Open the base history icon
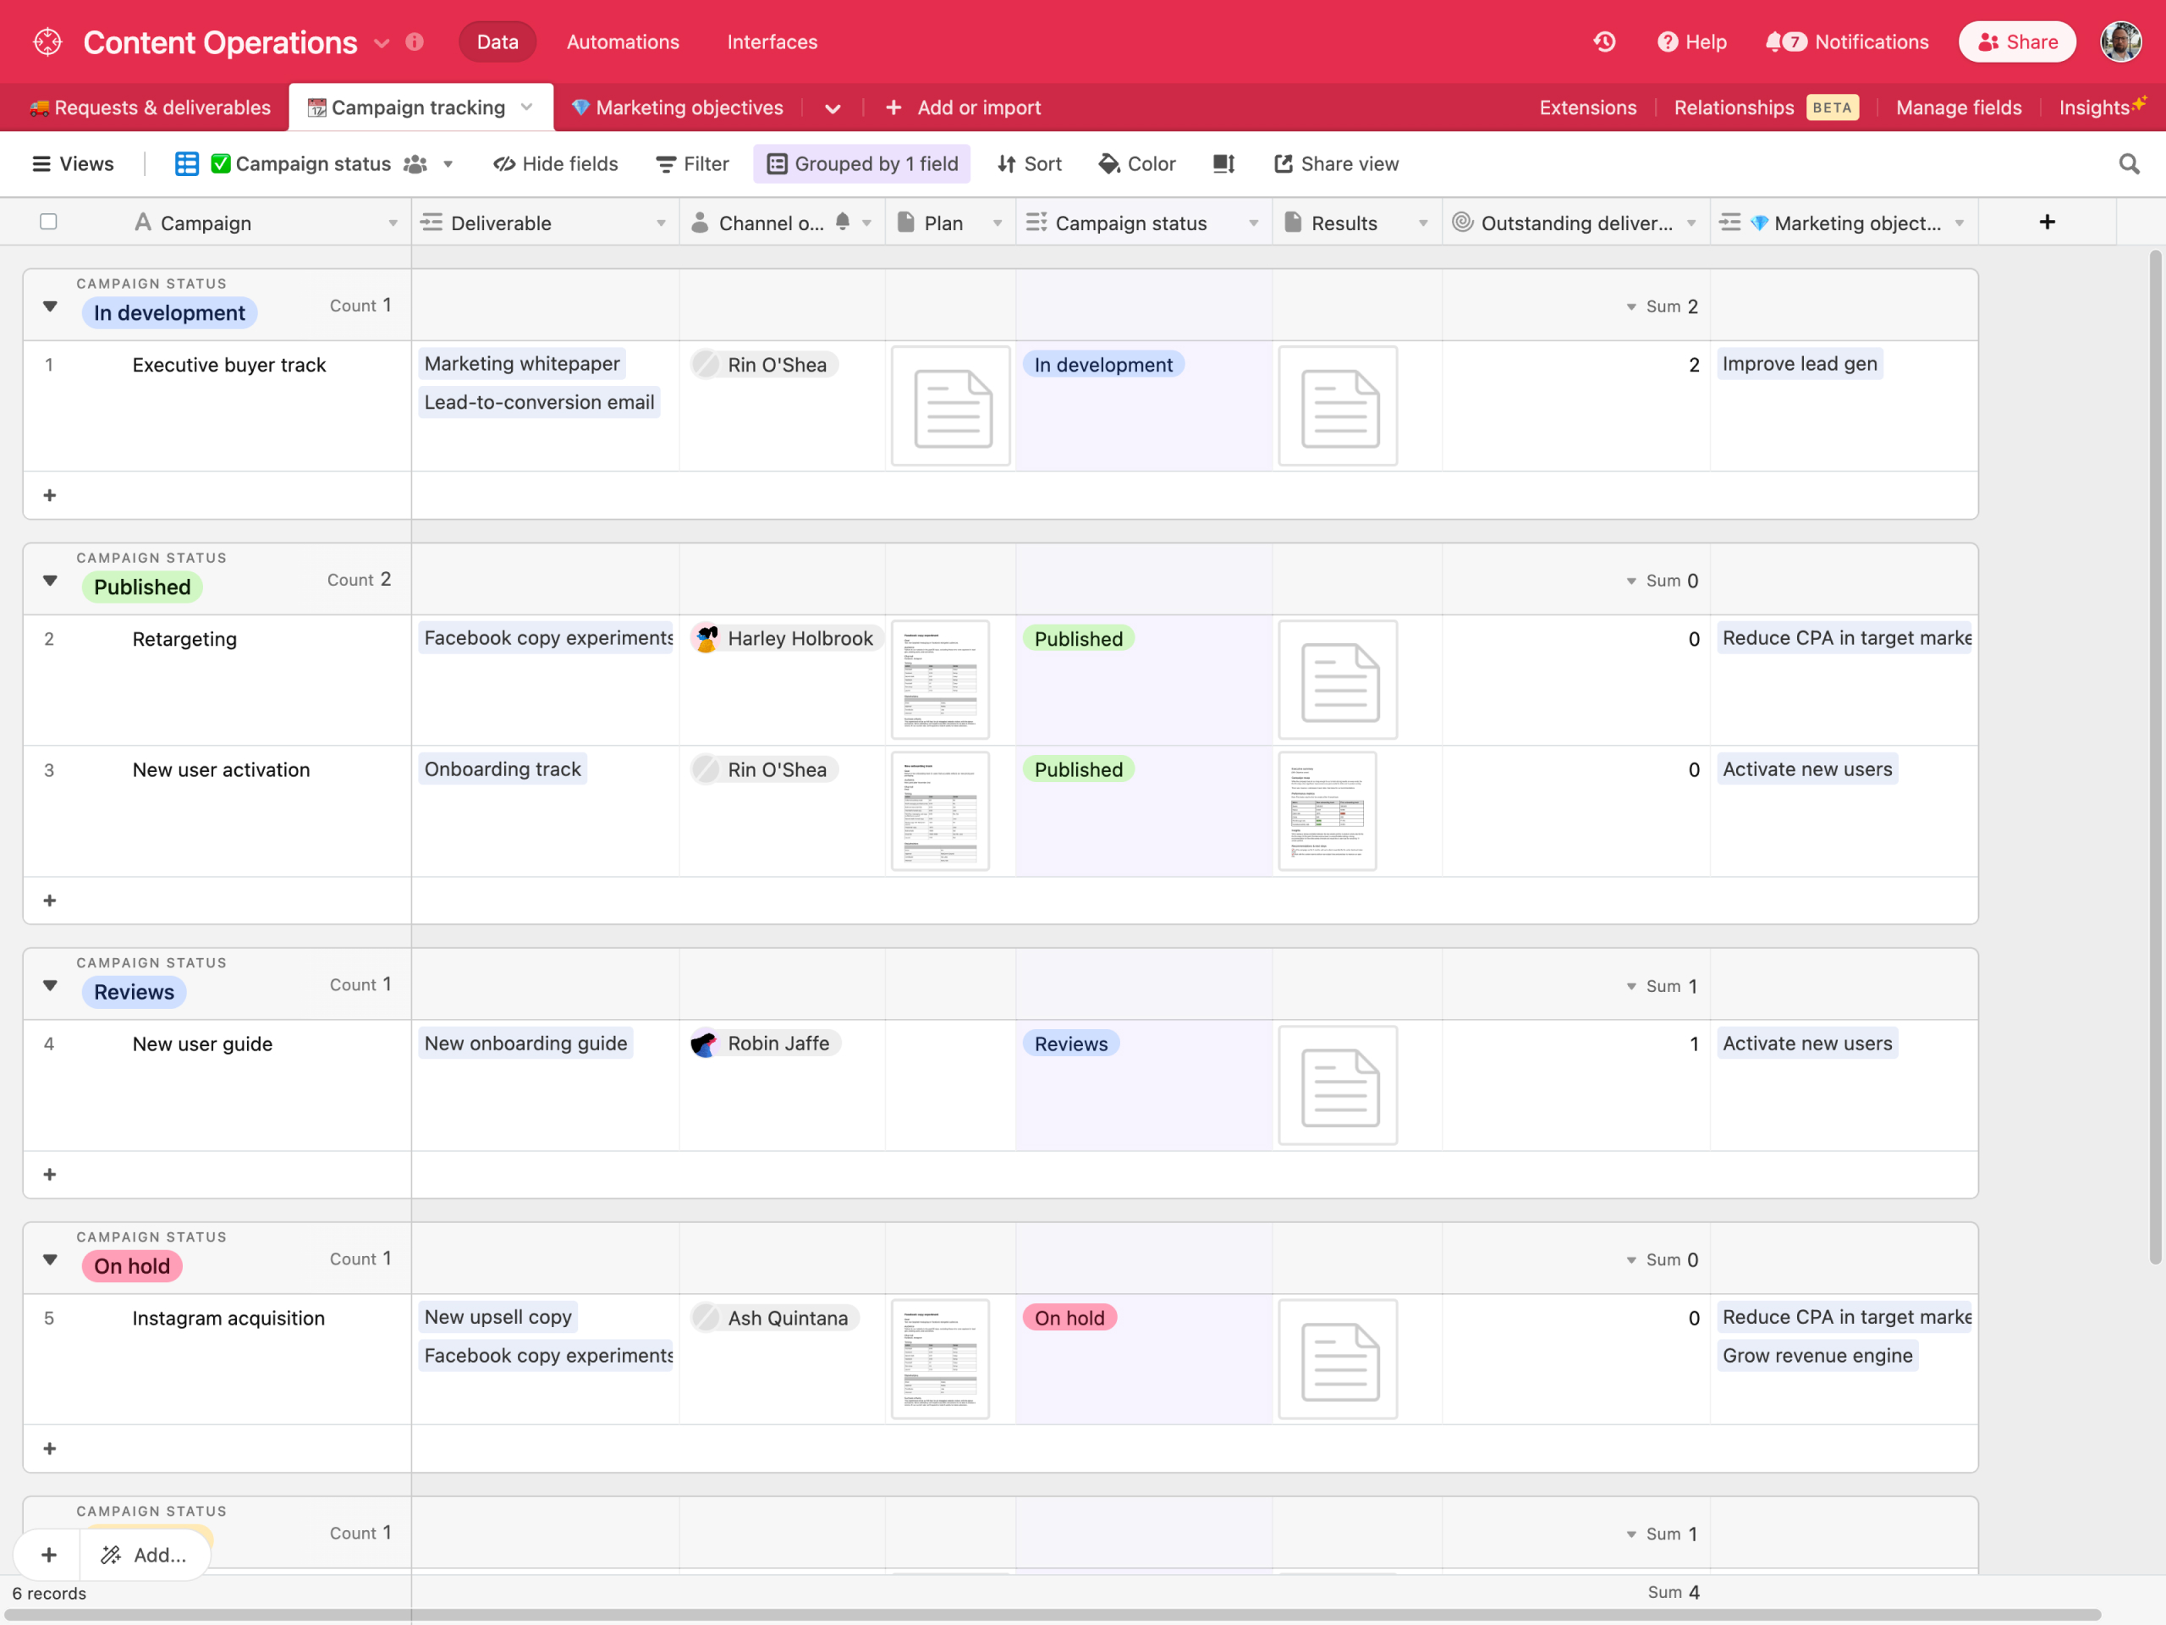 point(1604,42)
